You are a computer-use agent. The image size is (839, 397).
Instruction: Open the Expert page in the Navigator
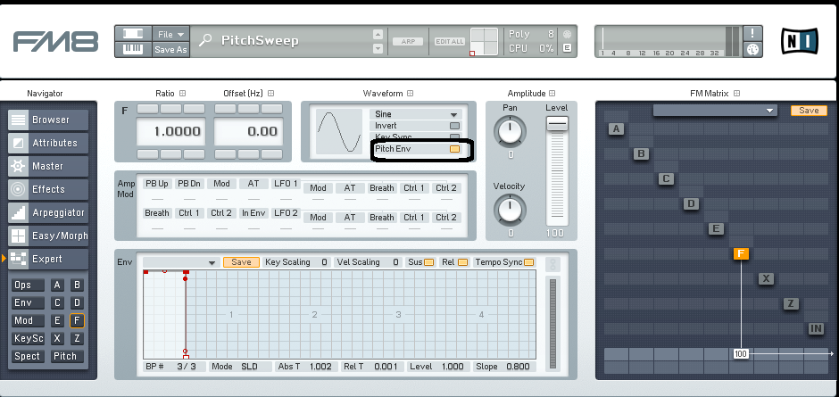pos(48,259)
